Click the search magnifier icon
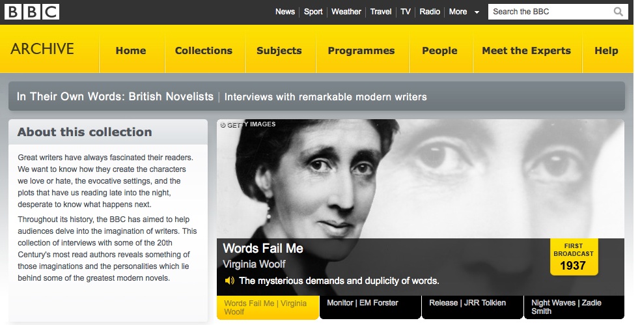 [x=619, y=12]
